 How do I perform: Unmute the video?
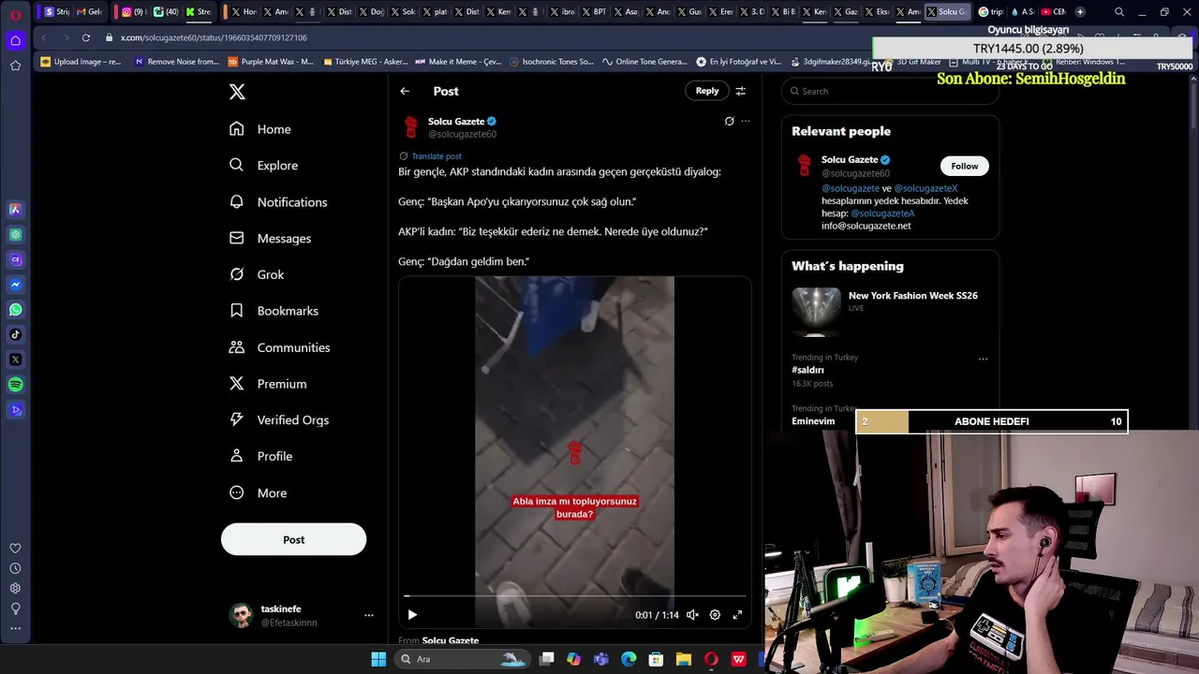tap(692, 615)
